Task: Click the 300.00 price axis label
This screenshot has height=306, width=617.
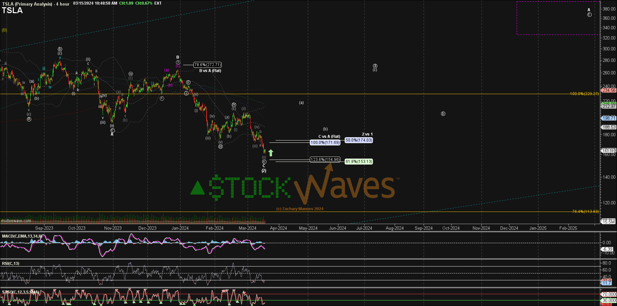Action: pos(609,49)
